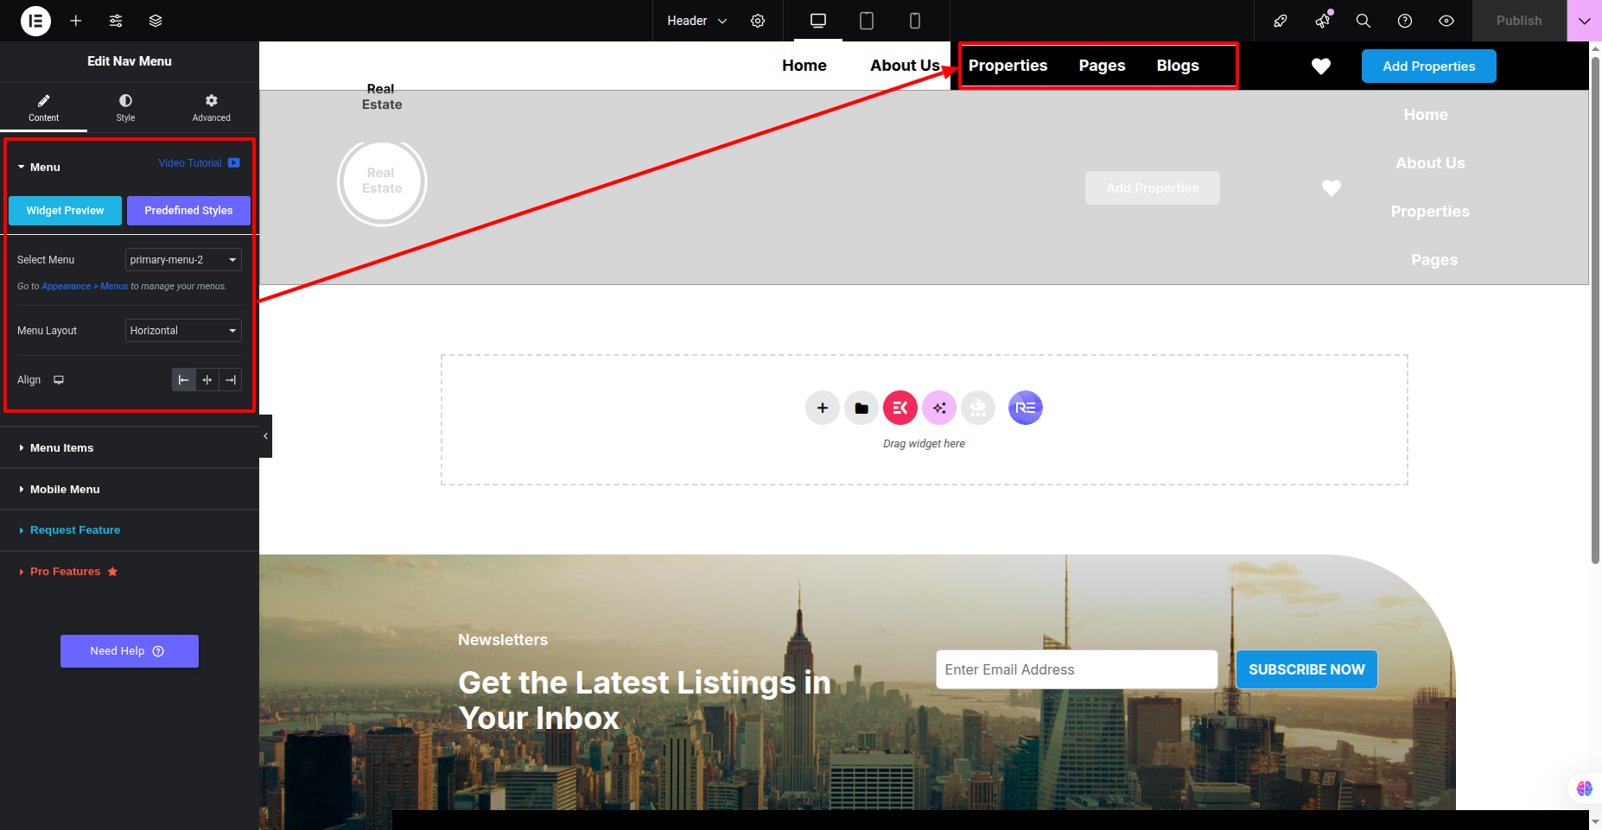This screenshot has width=1602, height=830.
Task: Click the Enter Email Address field
Action: point(1076,670)
